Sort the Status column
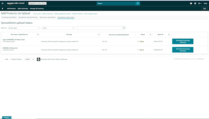 tap(150, 34)
